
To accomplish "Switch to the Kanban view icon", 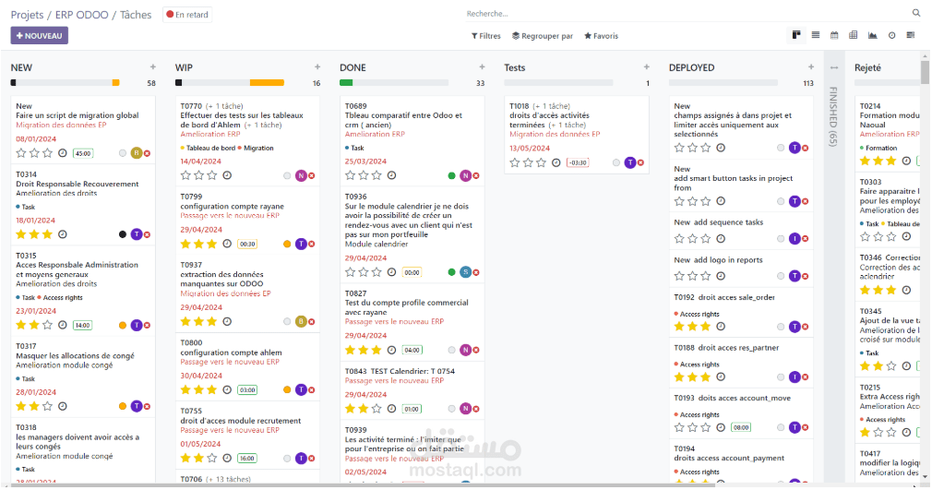I will (x=795, y=35).
